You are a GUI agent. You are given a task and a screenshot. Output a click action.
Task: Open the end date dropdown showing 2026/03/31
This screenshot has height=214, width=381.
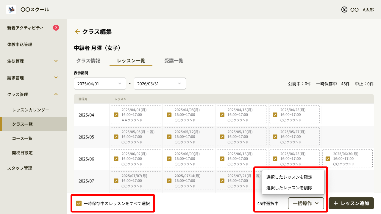(160, 84)
